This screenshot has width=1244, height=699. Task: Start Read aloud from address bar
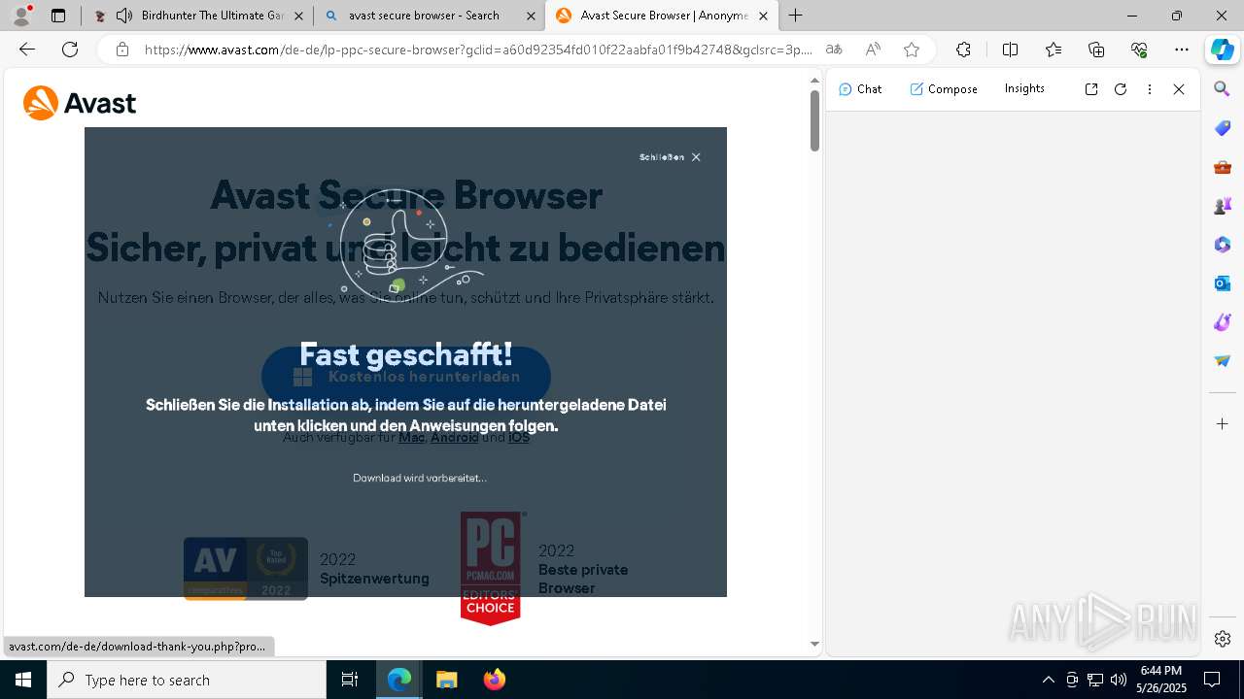[873, 50]
